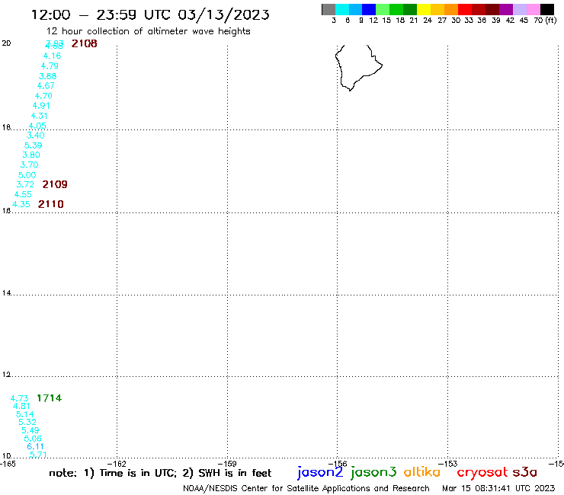Choose the altimeter value 4.81

click(x=21, y=406)
